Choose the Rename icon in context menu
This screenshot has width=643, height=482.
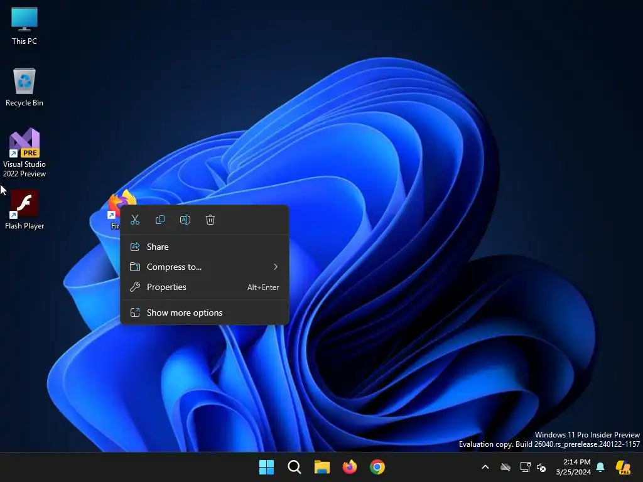click(185, 220)
